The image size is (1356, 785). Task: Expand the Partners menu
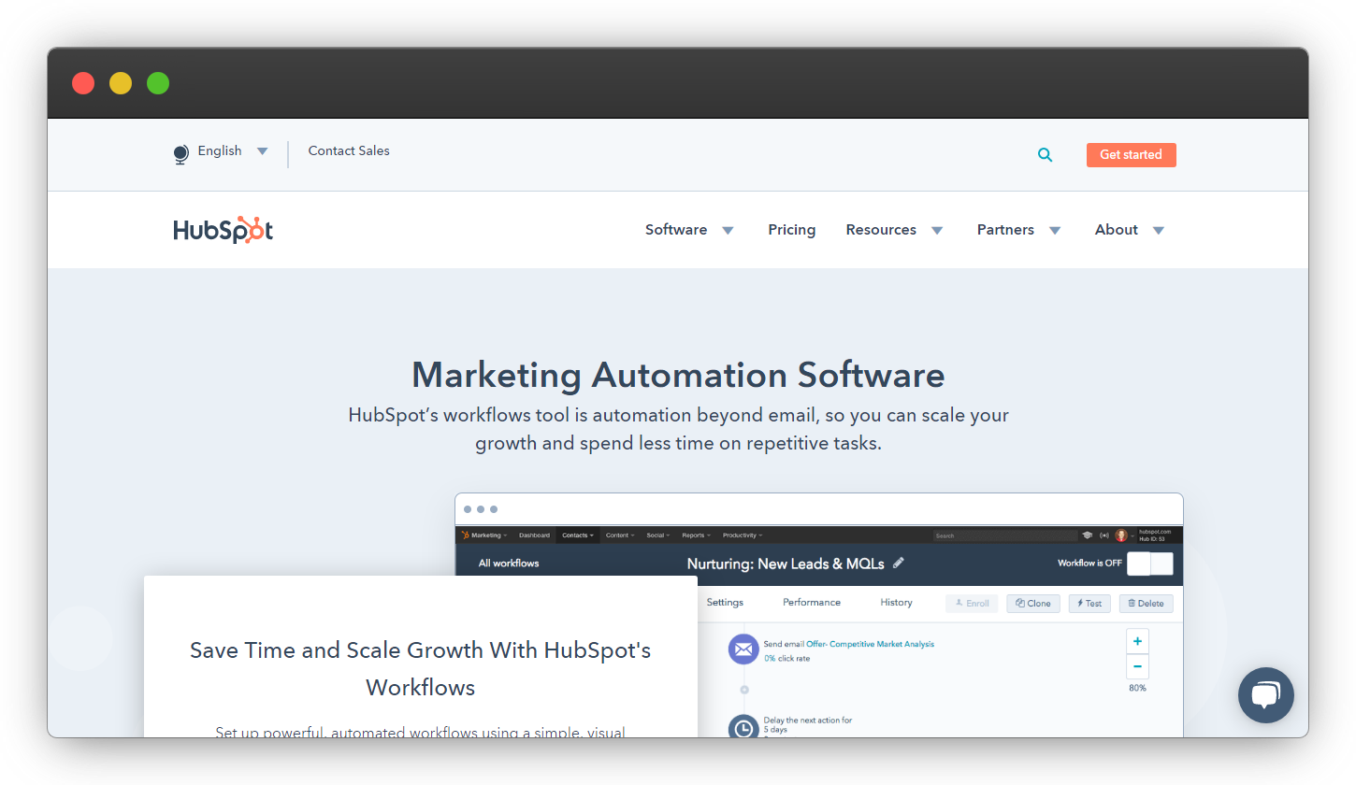pos(1018,230)
